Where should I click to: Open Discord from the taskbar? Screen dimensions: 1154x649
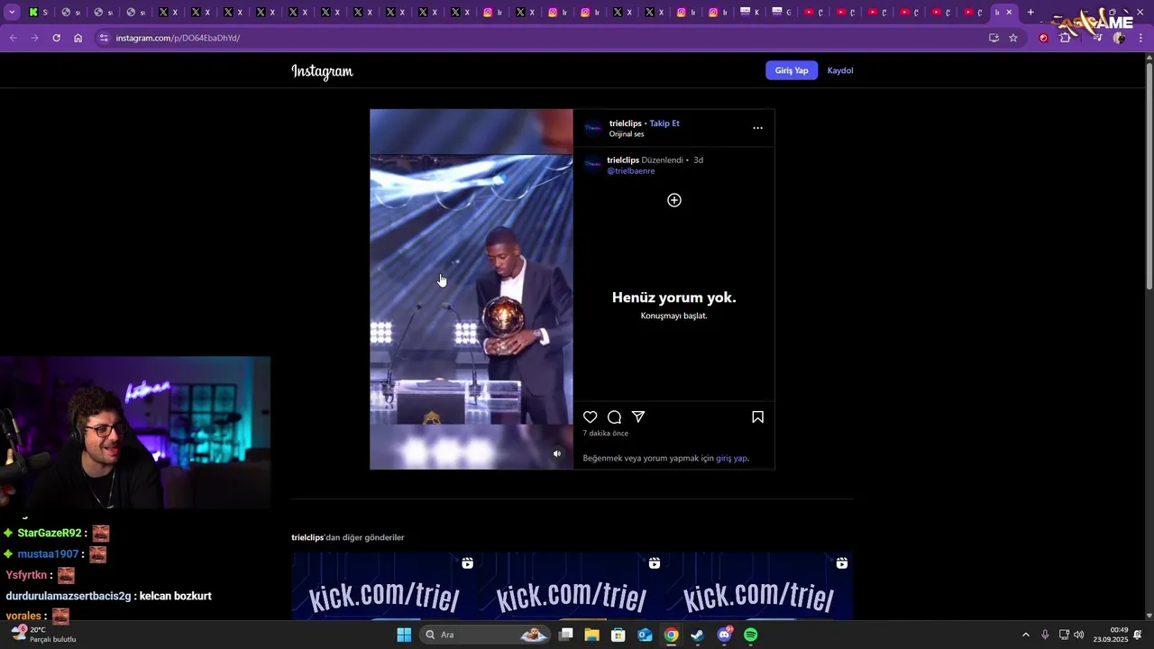coord(724,635)
